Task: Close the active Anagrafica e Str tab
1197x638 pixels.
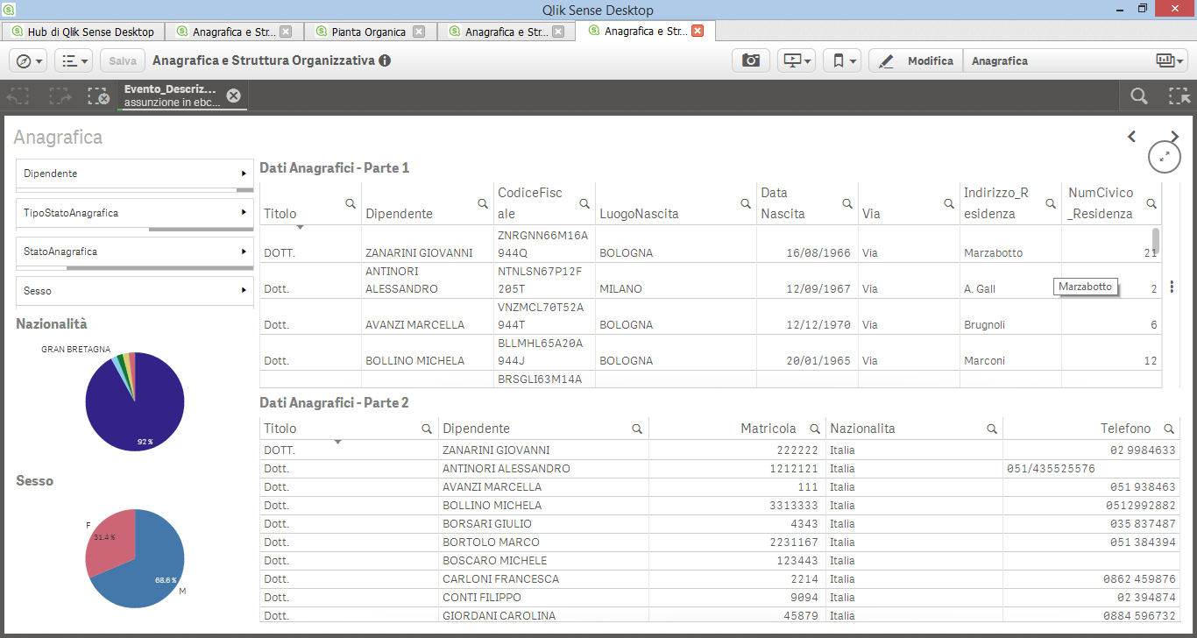Action: coord(698,31)
